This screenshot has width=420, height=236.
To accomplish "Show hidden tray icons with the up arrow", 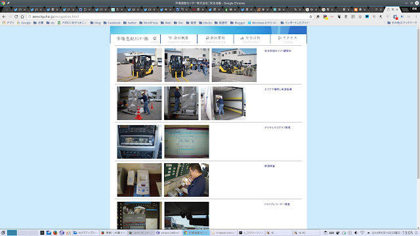I will [x=368, y=233].
